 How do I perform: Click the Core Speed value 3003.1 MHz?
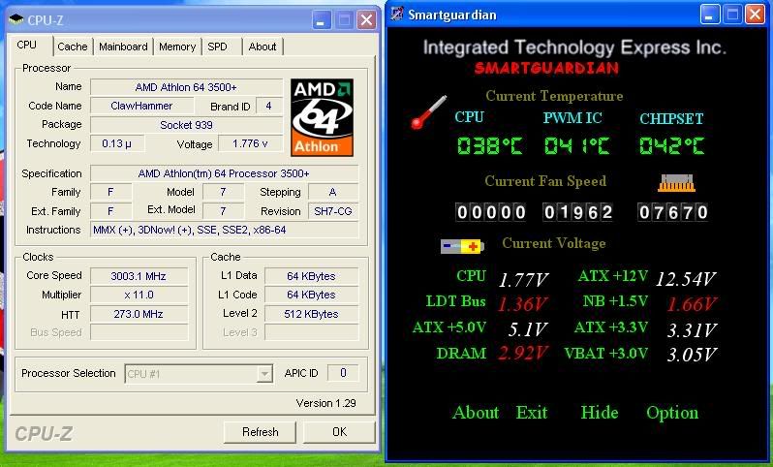139,276
